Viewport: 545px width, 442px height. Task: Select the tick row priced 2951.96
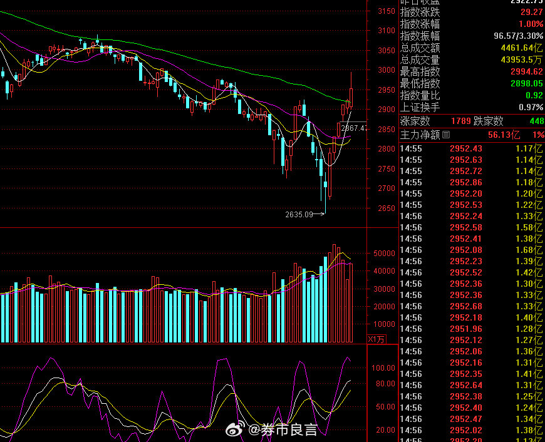[472, 329]
